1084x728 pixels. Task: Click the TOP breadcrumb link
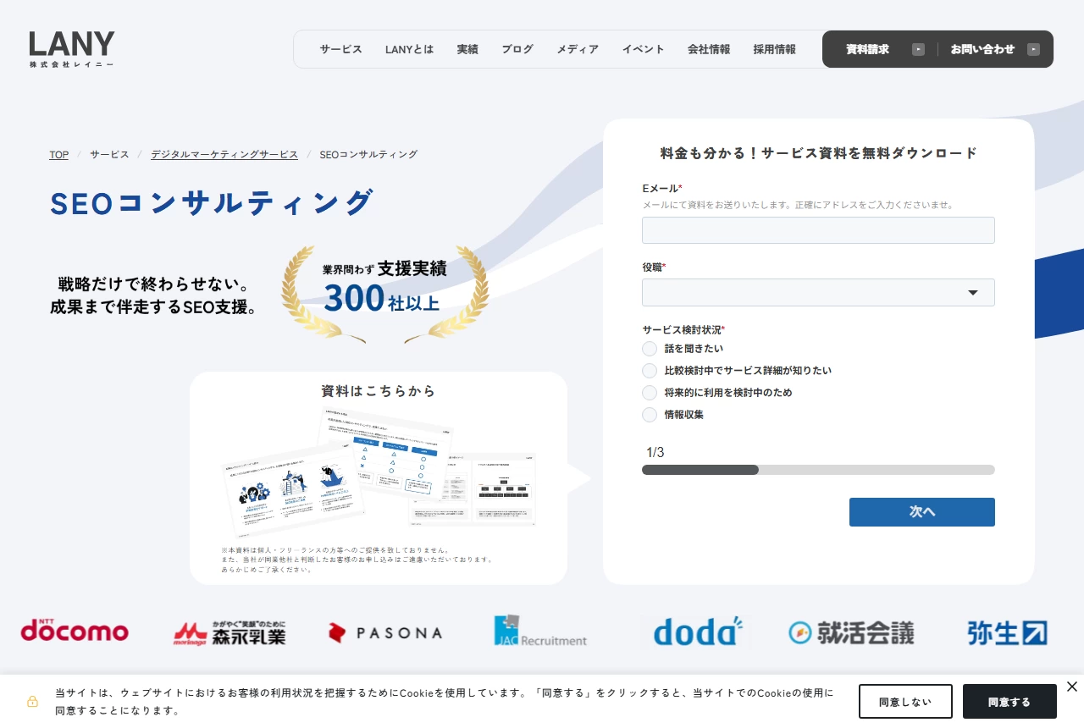(x=58, y=154)
